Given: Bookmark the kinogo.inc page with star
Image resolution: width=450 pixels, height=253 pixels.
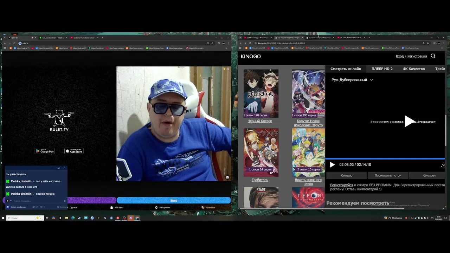Looking at the screenshot, I should click(428, 43).
